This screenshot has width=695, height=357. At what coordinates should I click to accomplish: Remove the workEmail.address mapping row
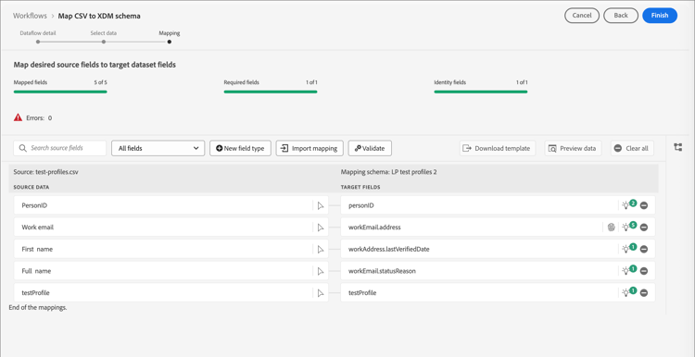(x=644, y=228)
